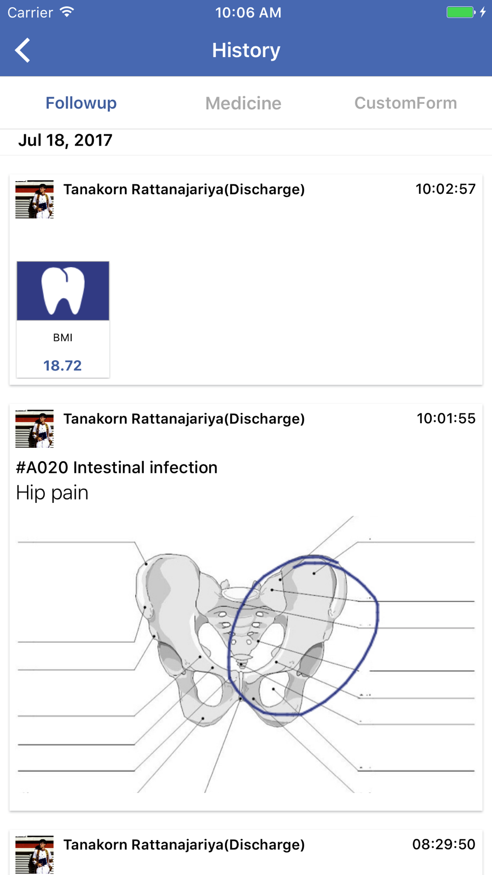Viewport: 492px width, 875px height.
Task: Go back using the header arrow
Action: click(x=23, y=50)
